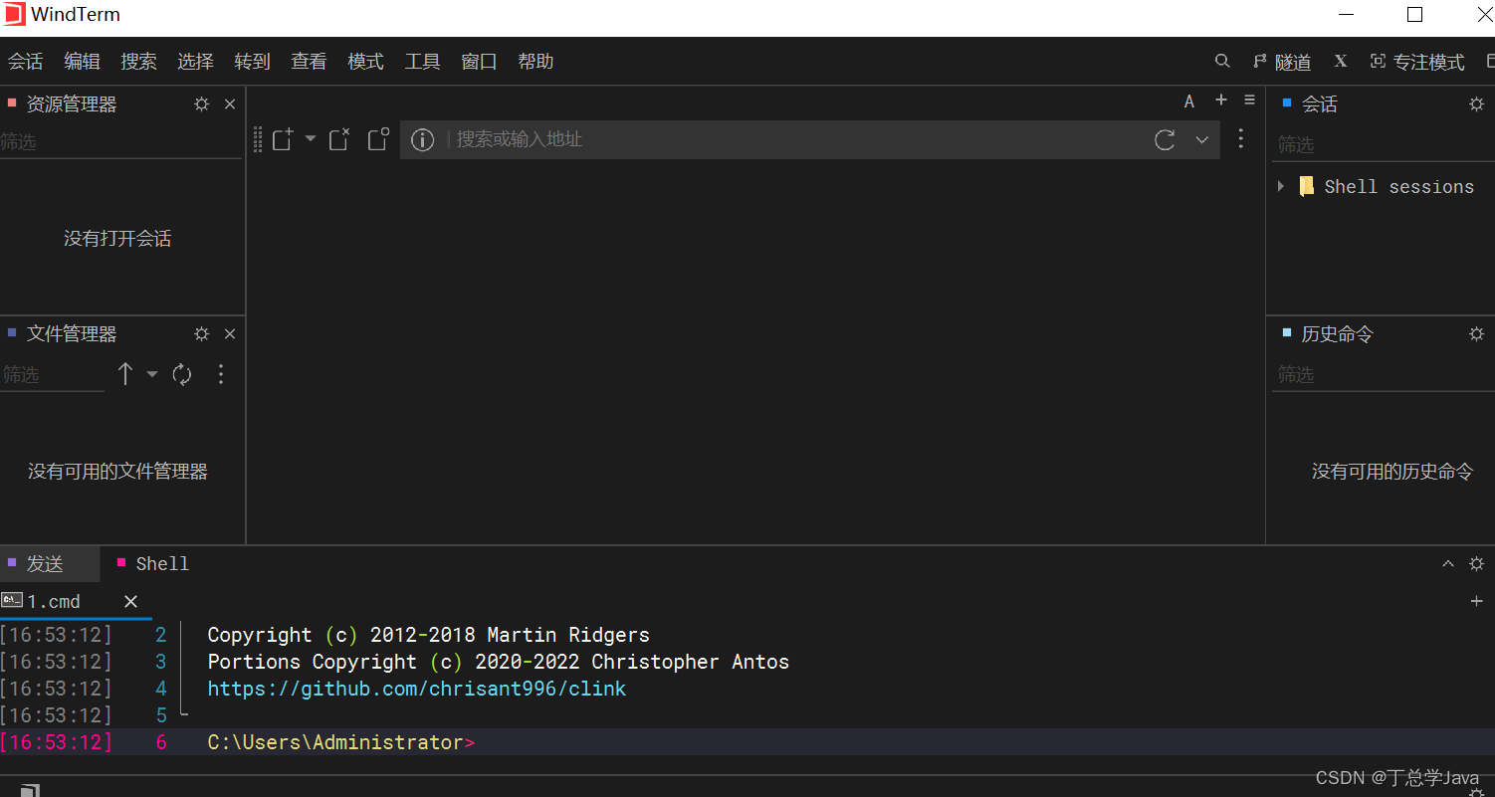Image resolution: width=1495 pixels, height=797 pixels.
Task: Click the session icon left of info icon
Action: click(378, 139)
